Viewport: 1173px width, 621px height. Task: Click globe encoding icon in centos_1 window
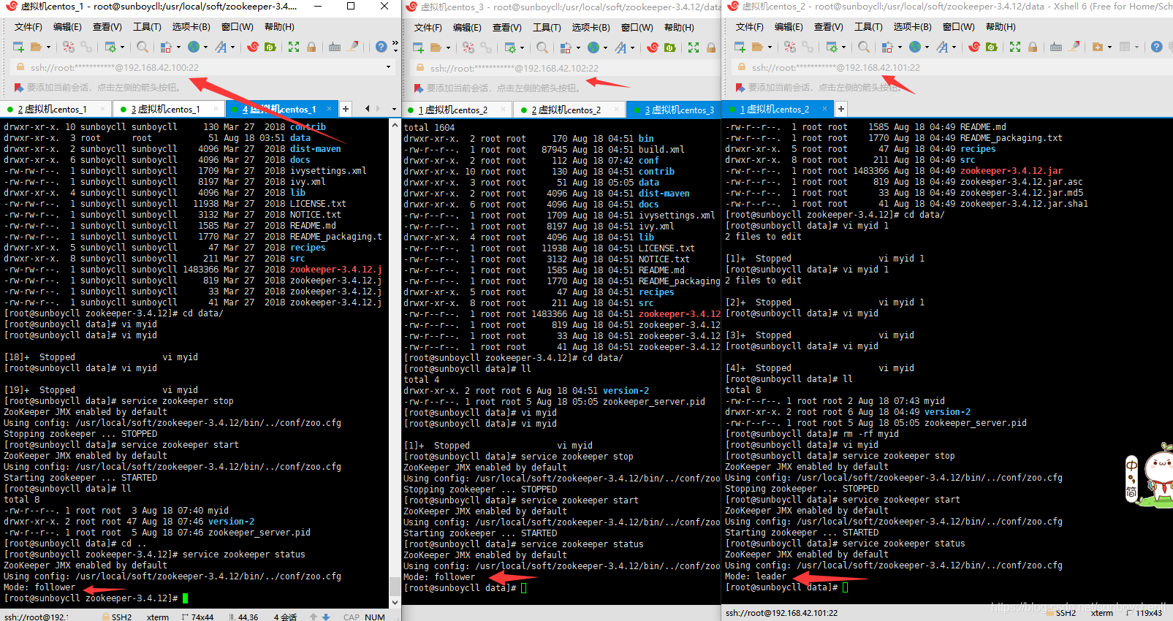coord(194,47)
